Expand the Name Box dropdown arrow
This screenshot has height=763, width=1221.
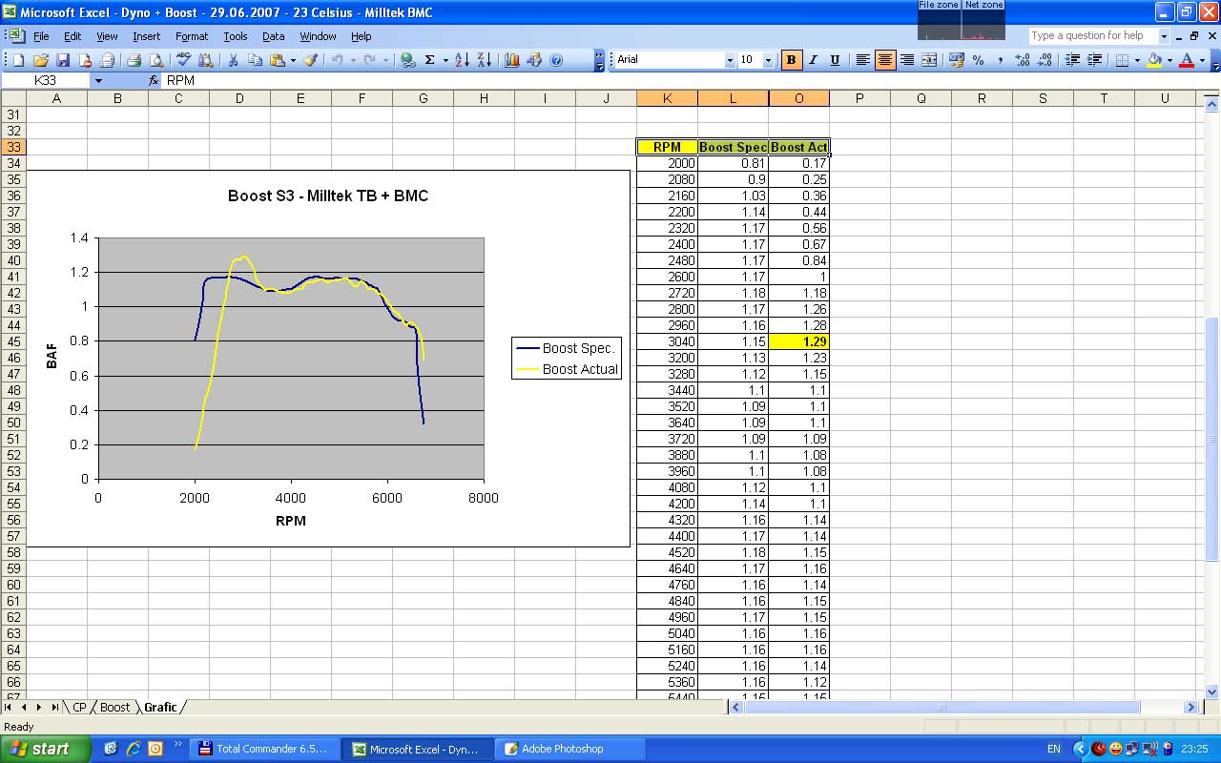[x=97, y=81]
